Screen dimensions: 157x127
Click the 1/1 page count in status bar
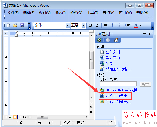tap(51, 123)
